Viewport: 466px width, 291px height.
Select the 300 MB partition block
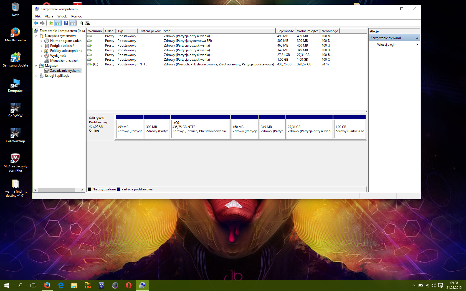point(157,127)
